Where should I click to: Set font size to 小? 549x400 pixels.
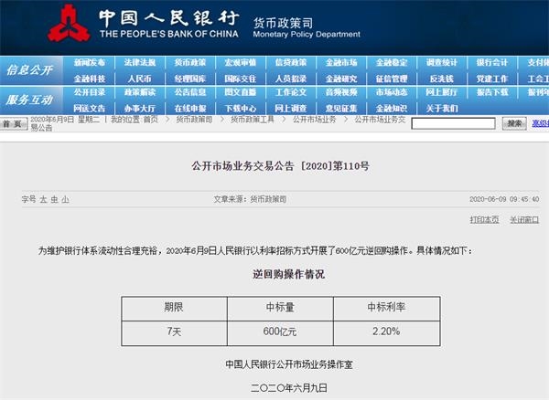click(x=66, y=199)
